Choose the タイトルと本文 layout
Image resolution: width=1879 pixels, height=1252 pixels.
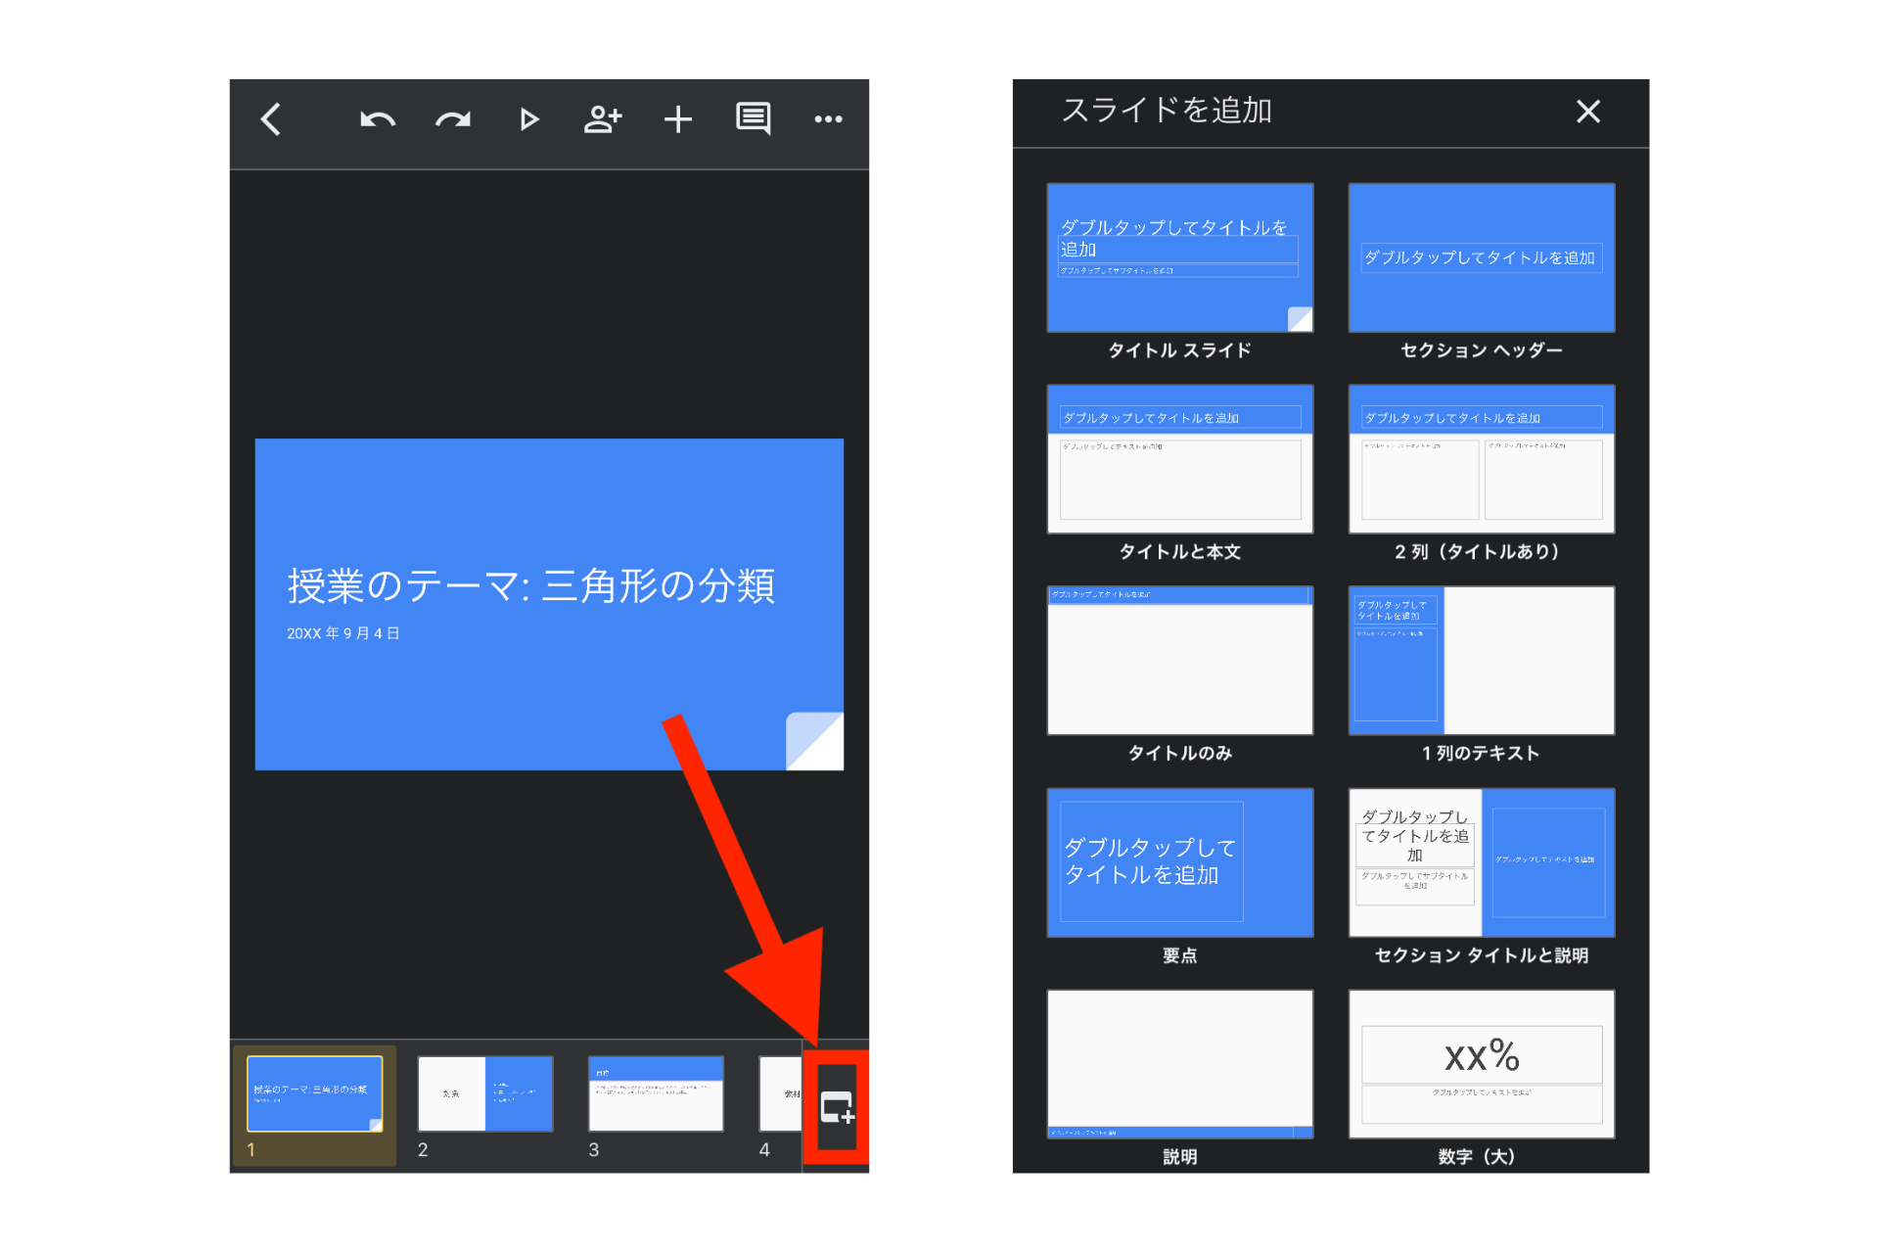pyautogui.click(x=1180, y=459)
